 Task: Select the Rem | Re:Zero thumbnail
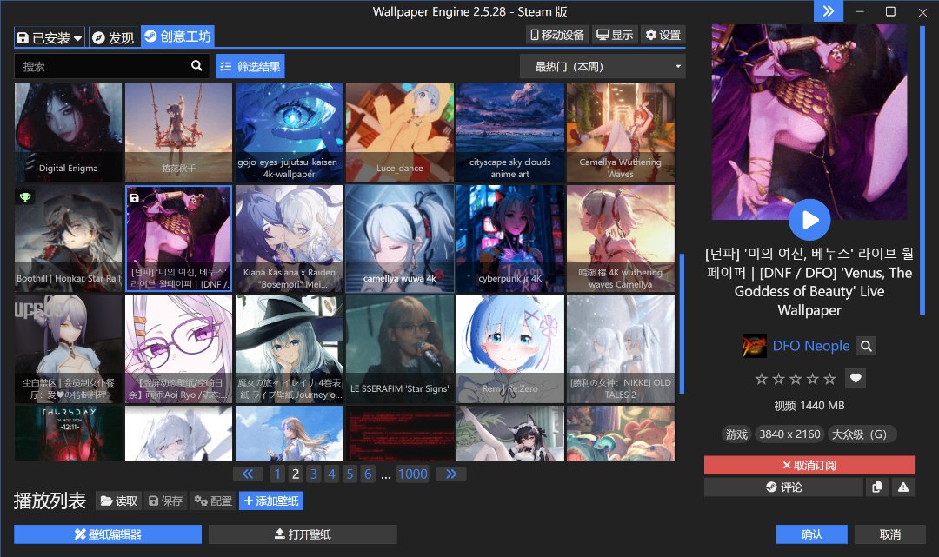510,348
